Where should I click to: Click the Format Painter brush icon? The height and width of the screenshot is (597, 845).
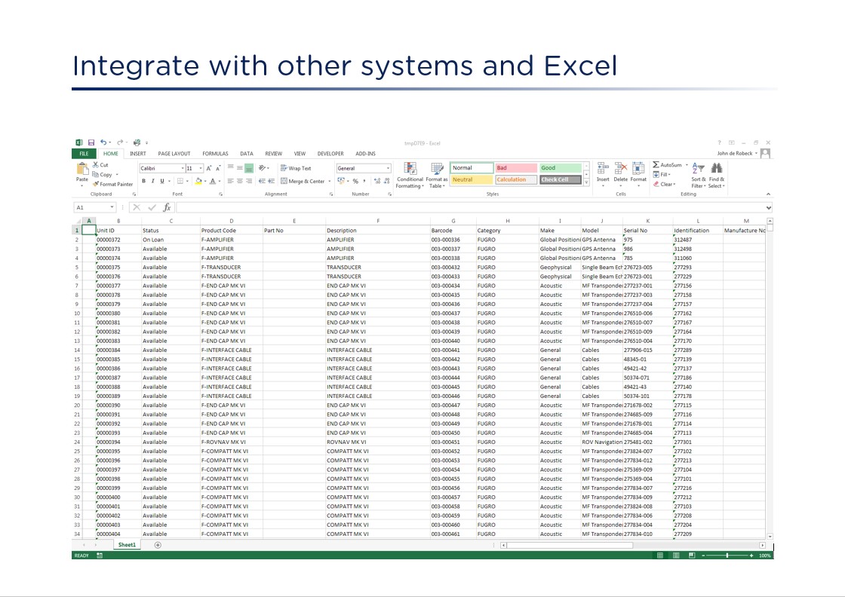point(96,184)
